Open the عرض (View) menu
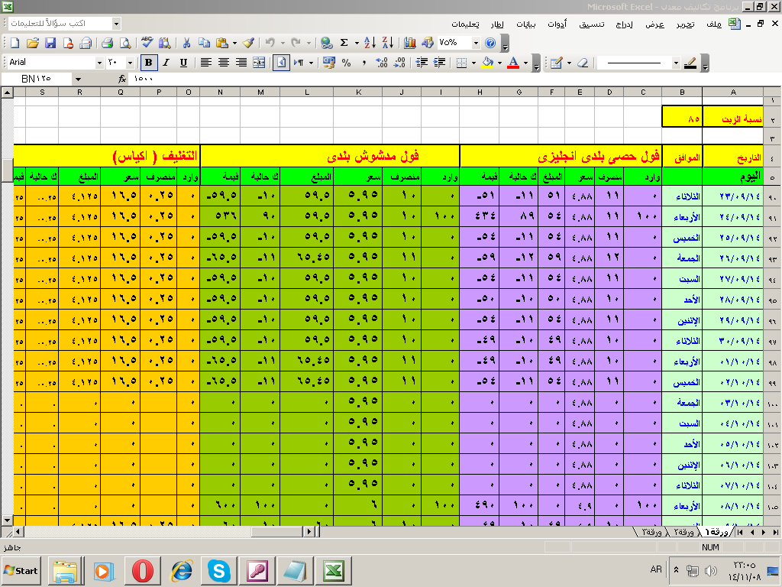The height and width of the screenshot is (587, 782). [x=654, y=24]
